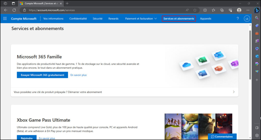Image resolution: width=261 pixels, height=140 pixels.
Task: Open the sidebar Drop paper plane icon
Action: click(257, 72)
